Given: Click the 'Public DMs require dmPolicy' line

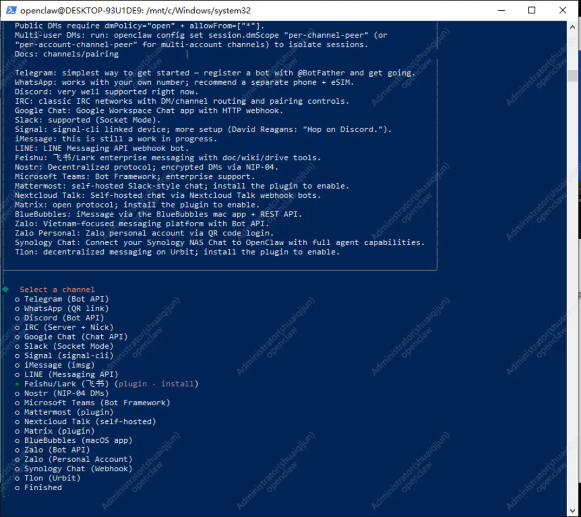Looking at the screenshot, I should pyautogui.click(x=140, y=26).
